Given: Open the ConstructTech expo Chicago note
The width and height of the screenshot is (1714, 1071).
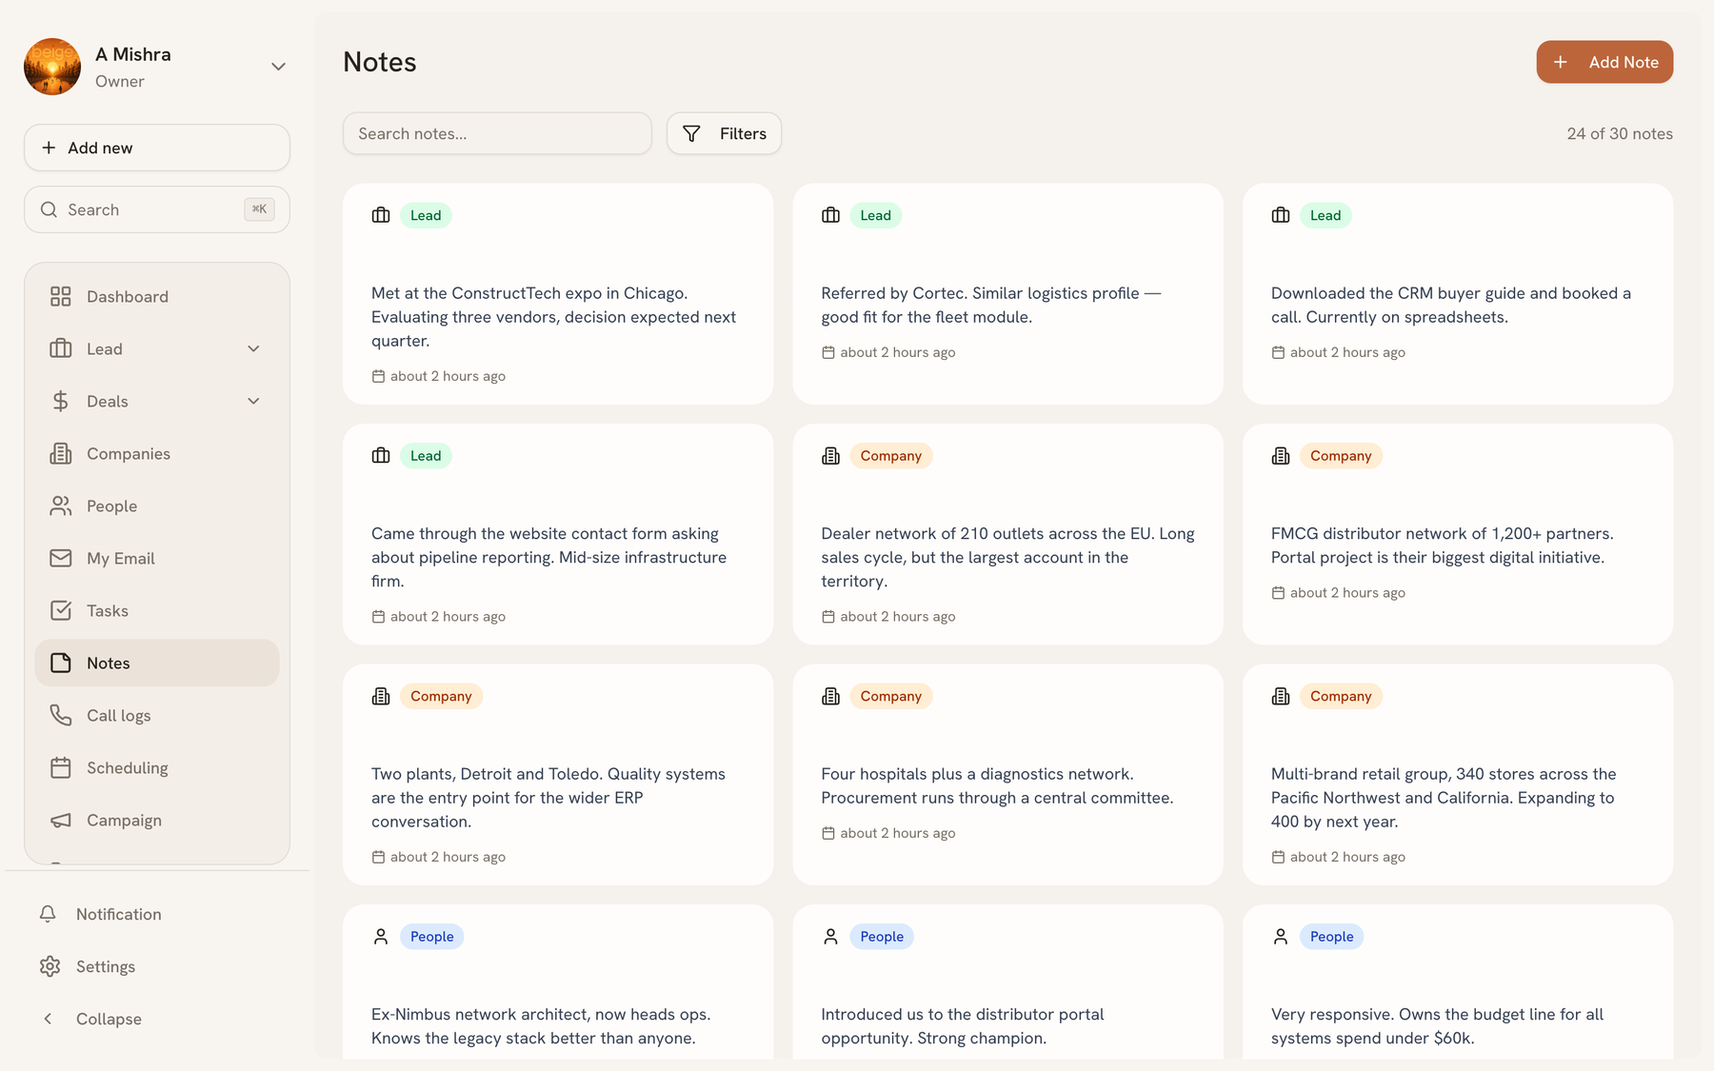Looking at the screenshot, I should [x=558, y=294].
